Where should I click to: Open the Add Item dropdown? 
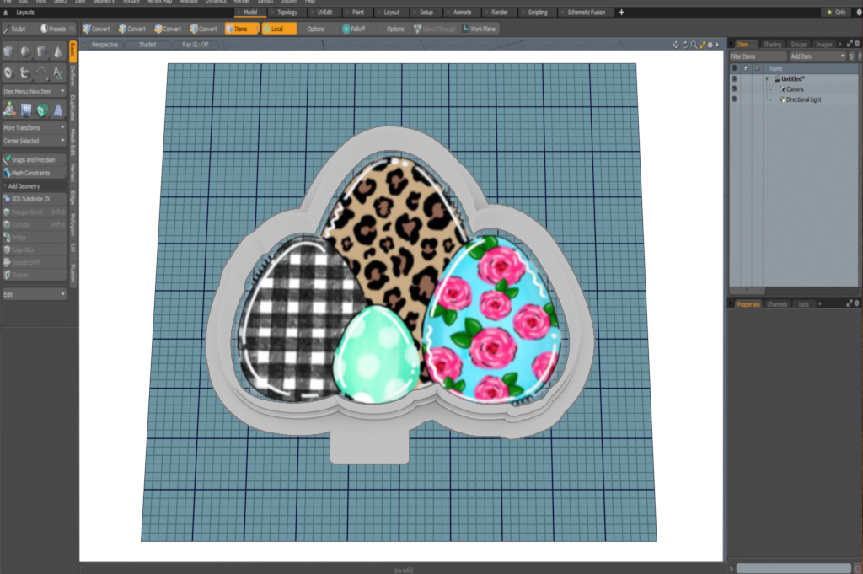817,56
